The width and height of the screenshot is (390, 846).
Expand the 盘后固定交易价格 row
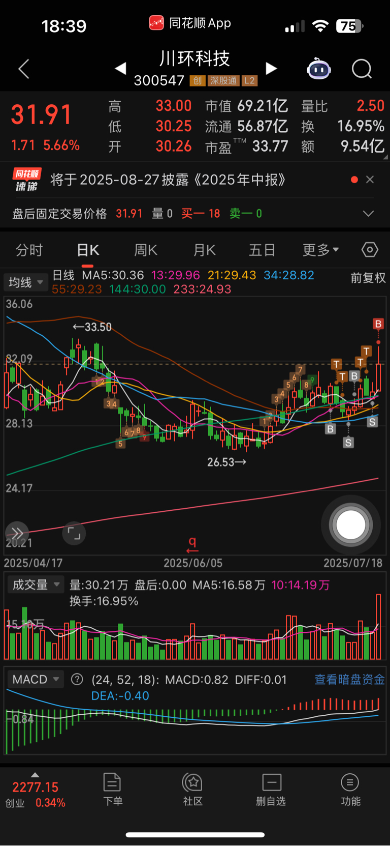[x=369, y=214]
